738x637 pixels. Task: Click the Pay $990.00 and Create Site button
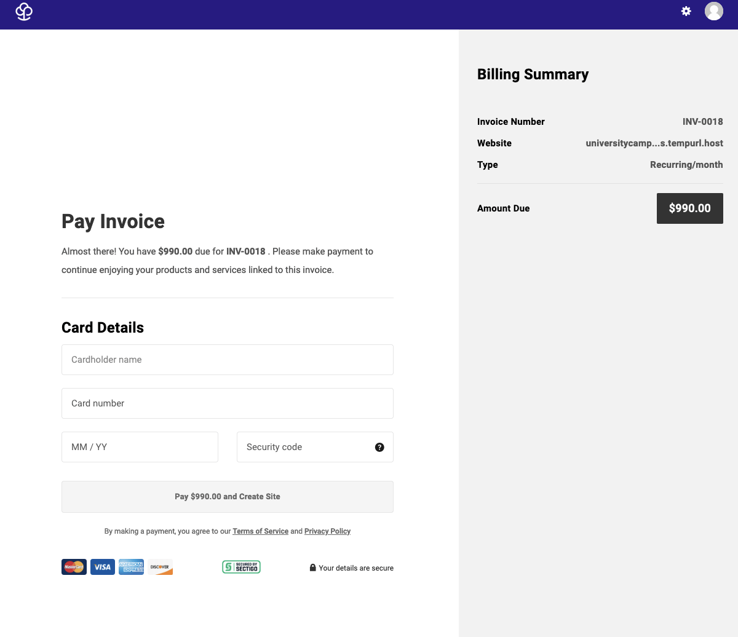[227, 496]
